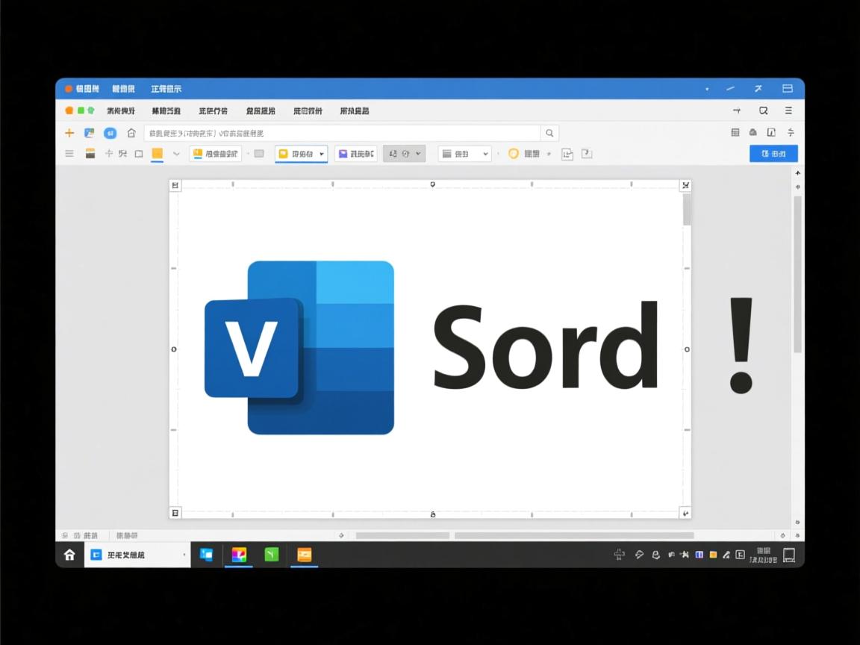Click the blue button at toolbar right

click(773, 154)
